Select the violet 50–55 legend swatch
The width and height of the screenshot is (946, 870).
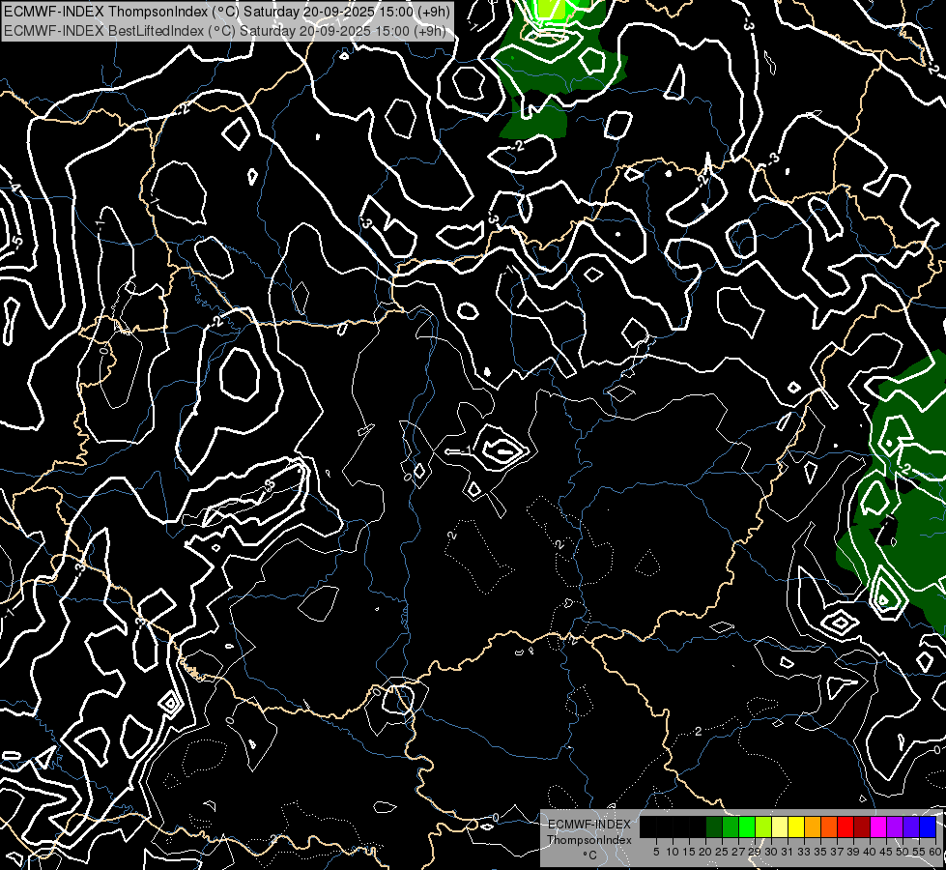click(x=911, y=826)
